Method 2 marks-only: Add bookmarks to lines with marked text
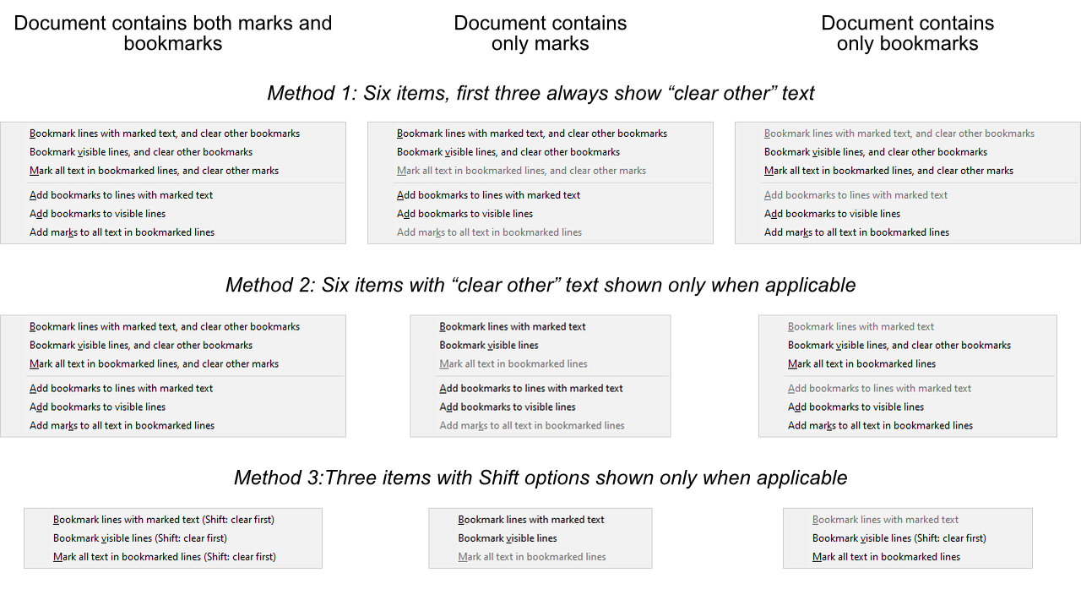 (540, 388)
